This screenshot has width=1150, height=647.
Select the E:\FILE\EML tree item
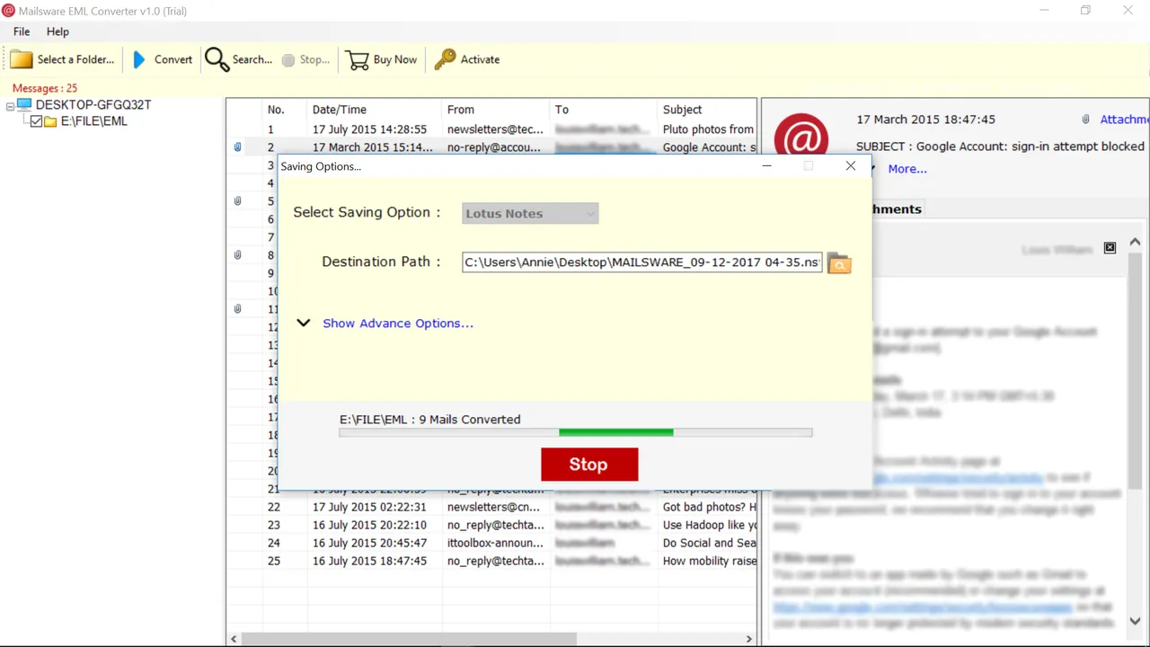[93, 121]
